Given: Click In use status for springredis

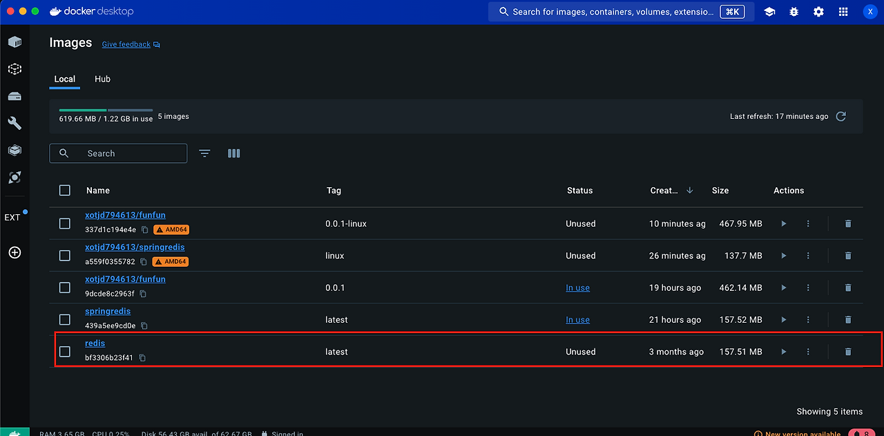Looking at the screenshot, I should (578, 320).
